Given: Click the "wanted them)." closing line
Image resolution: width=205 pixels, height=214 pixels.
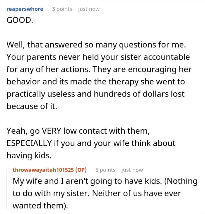Looking at the screenshot, I should click(x=40, y=206).
